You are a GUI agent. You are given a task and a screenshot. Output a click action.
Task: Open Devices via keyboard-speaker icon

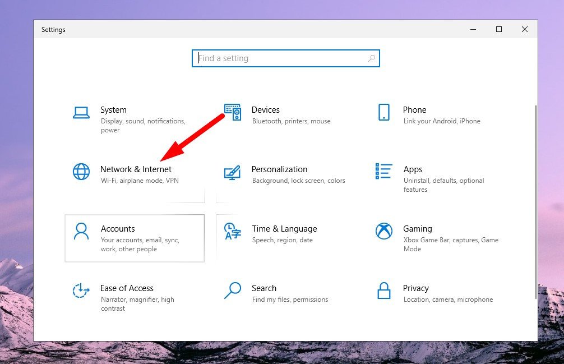233,112
